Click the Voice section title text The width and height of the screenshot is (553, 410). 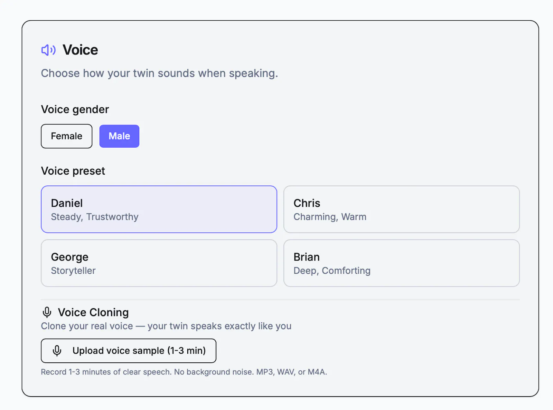[x=80, y=50]
